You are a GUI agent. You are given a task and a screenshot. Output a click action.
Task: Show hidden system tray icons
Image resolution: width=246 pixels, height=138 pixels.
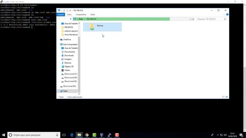218,135
